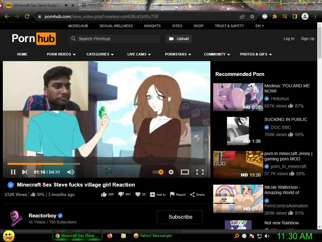Switch to Yahoo! Messenger on taskbar
The image size is (322, 242).
point(156,236)
